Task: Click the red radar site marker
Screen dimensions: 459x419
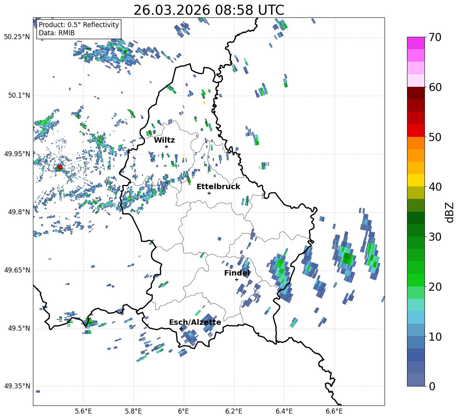Action: point(60,167)
